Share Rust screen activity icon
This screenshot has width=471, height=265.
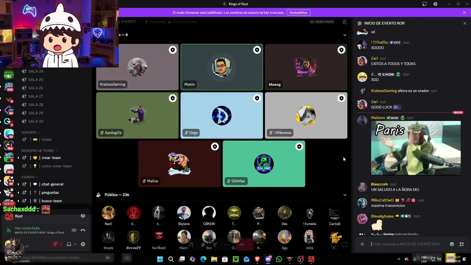click(x=83, y=216)
